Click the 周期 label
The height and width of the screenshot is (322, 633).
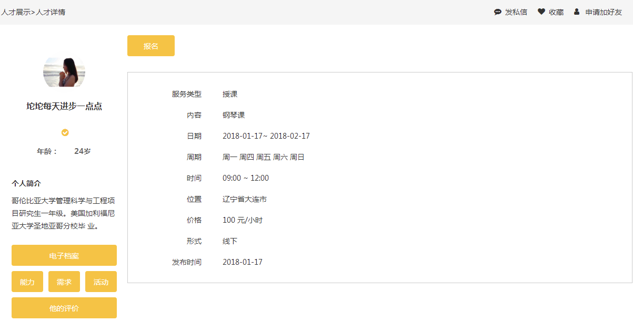point(194,157)
